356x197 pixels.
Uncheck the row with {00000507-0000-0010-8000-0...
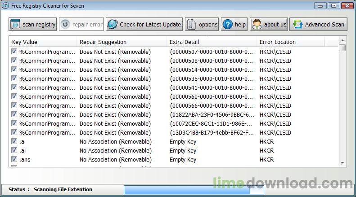tap(14, 52)
